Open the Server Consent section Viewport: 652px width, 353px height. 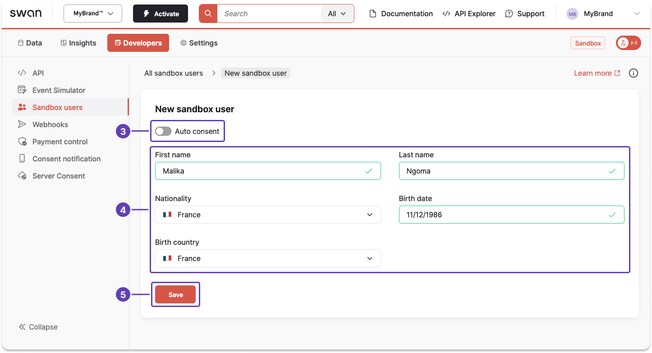point(59,175)
